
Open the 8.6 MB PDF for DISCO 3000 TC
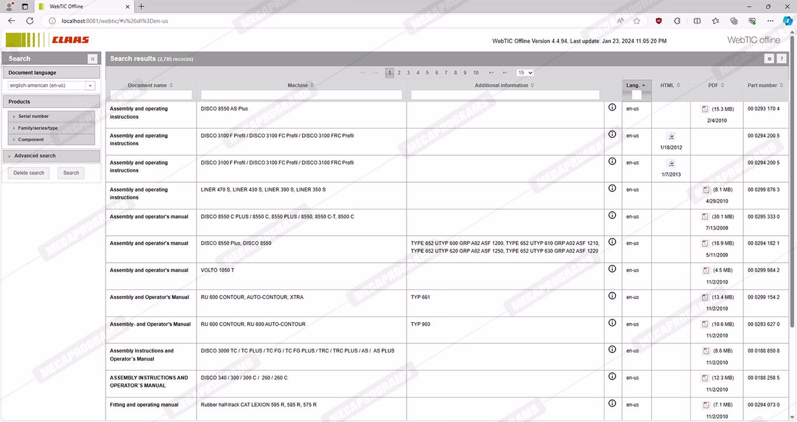705,351
